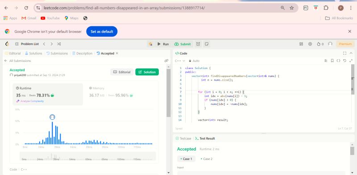The height and width of the screenshot is (175, 357).
Task: Click the code editor vertical scrollbar
Action: click(x=353, y=80)
